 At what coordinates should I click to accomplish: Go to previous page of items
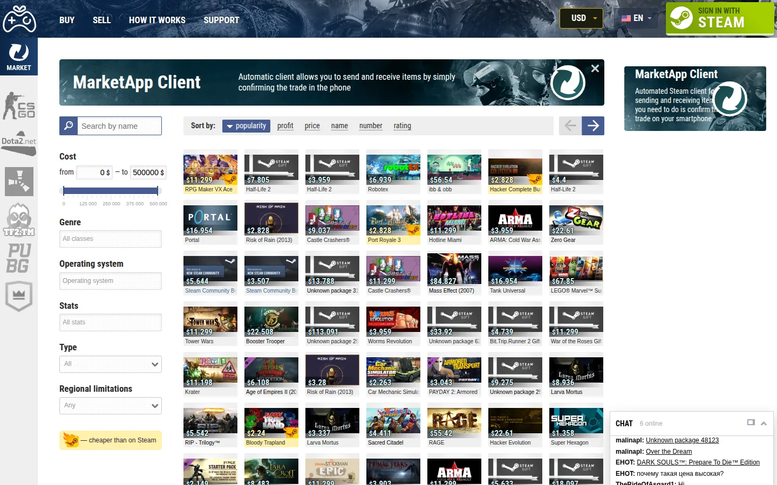pyautogui.click(x=570, y=126)
